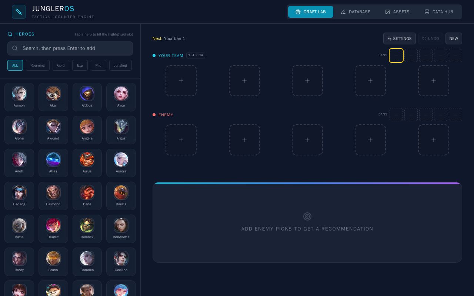Select enemy fifth ban slot
474x296 pixels.
[x=455, y=115]
